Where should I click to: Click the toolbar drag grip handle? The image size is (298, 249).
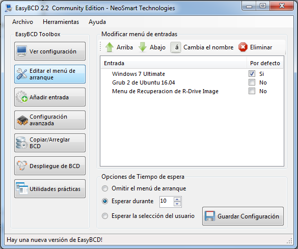pos(100,47)
